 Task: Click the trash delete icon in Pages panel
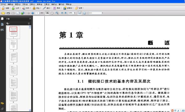tap(29, 24)
